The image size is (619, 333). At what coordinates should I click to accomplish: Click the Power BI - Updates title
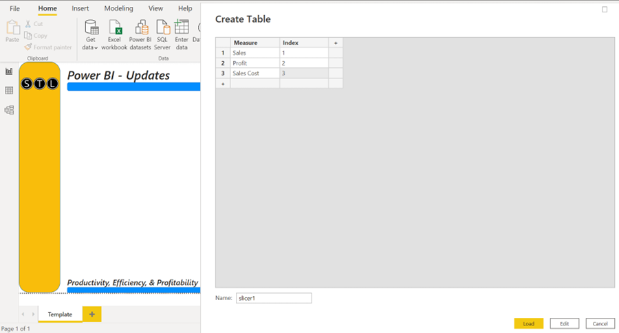click(118, 76)
